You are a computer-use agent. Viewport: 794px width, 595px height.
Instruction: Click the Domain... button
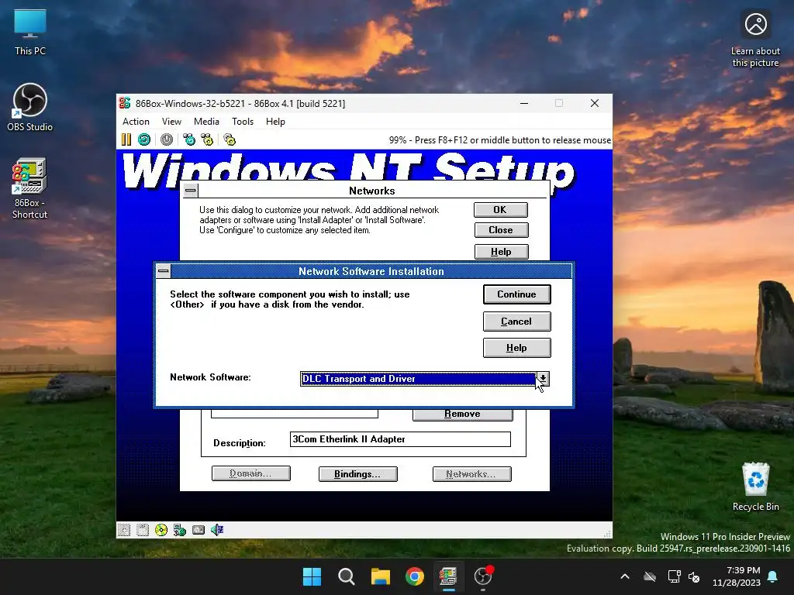250,473
